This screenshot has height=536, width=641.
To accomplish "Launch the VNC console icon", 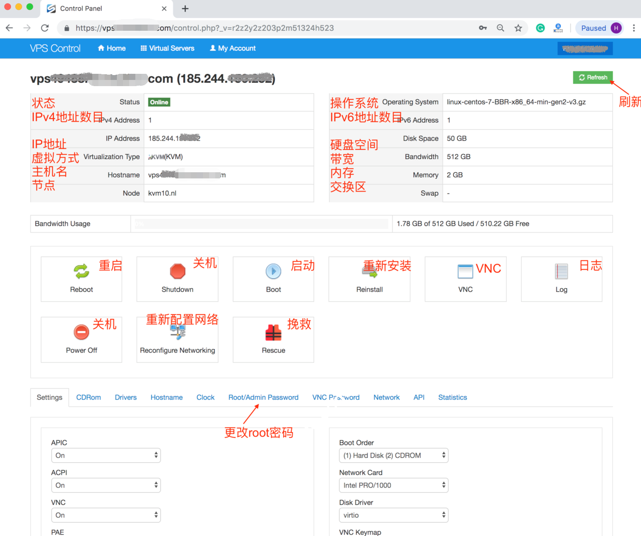I will (465, 271).
